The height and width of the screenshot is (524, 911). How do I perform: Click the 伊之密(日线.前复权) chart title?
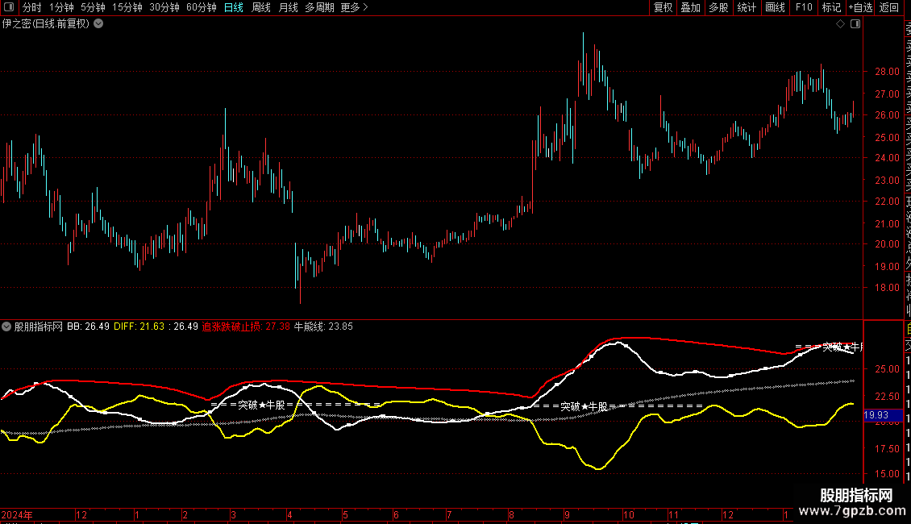click(46, 24)
